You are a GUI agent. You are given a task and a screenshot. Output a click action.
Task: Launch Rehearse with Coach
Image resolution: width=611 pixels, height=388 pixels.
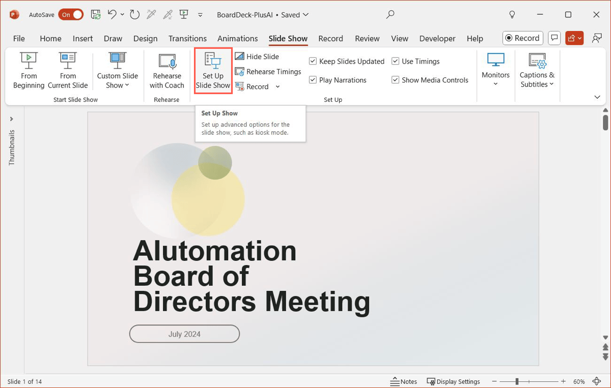click(167, 71)
